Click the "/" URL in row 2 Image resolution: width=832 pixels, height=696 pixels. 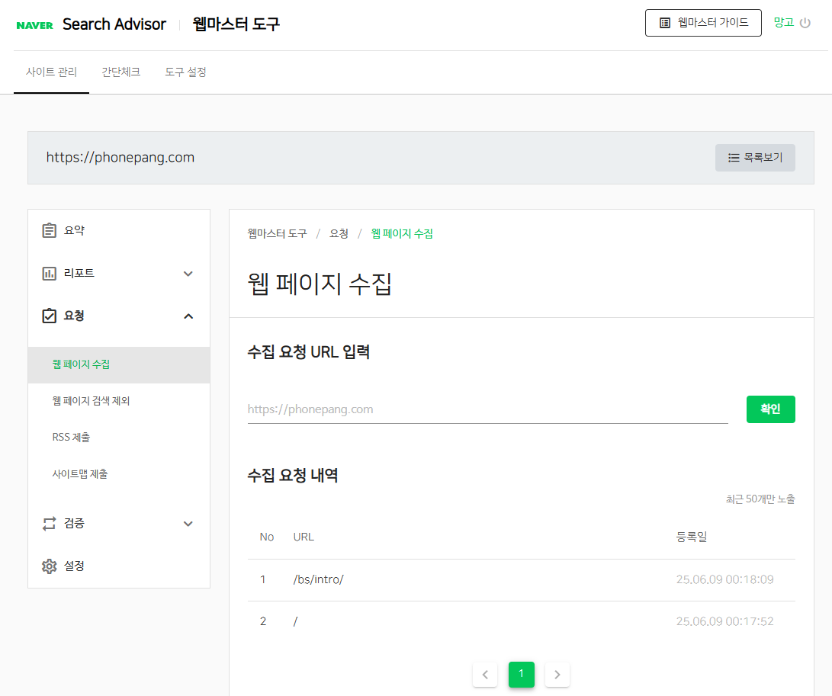click(x=296, y=622)
